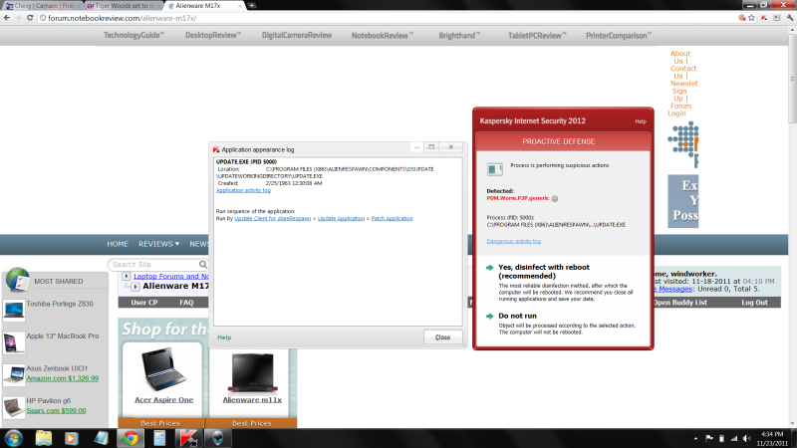The image size is (797, 448).
Task: Open Calculator taskbar icon
Action: point(159,438)
